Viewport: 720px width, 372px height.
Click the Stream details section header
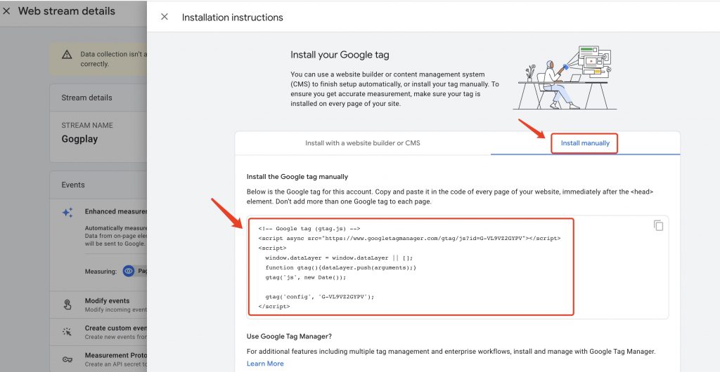pos(86,98)
